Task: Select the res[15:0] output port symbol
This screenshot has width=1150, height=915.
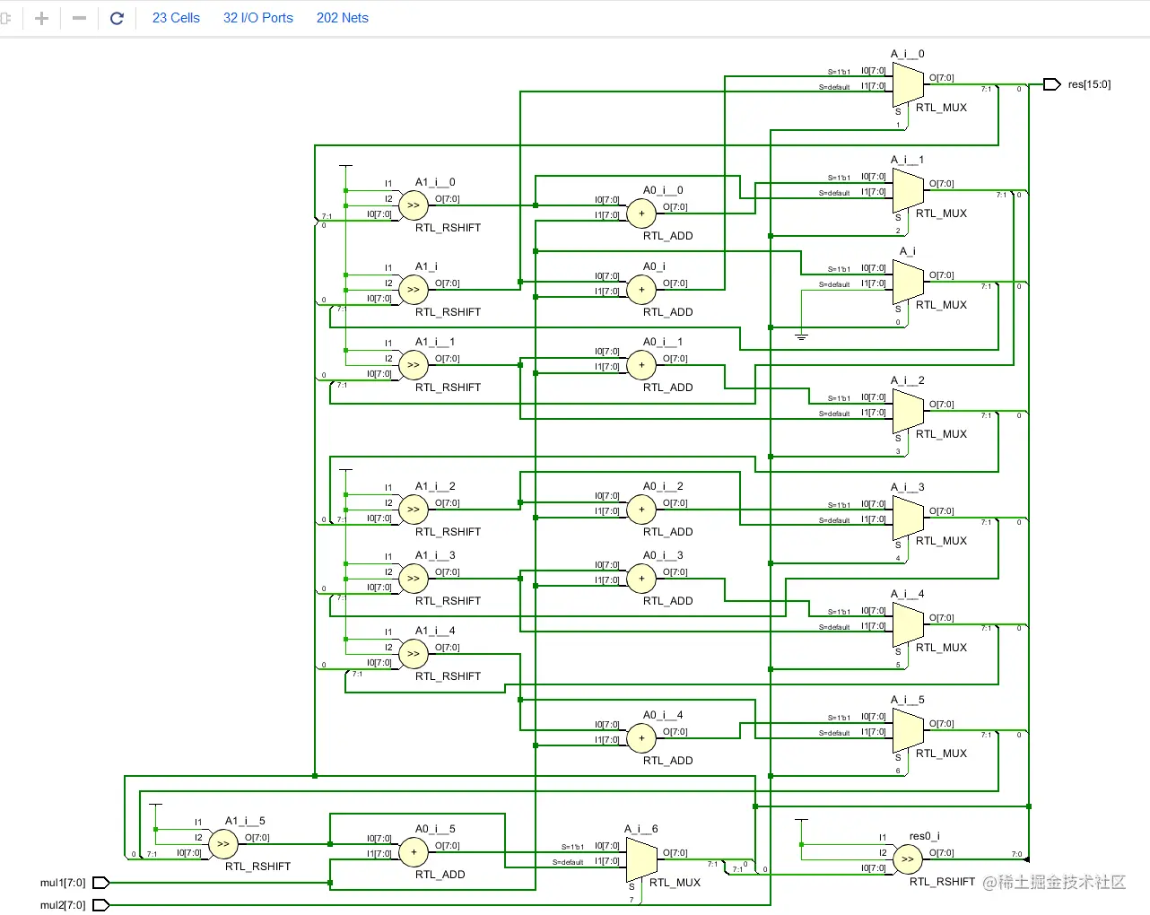Action: point(1052,84)
